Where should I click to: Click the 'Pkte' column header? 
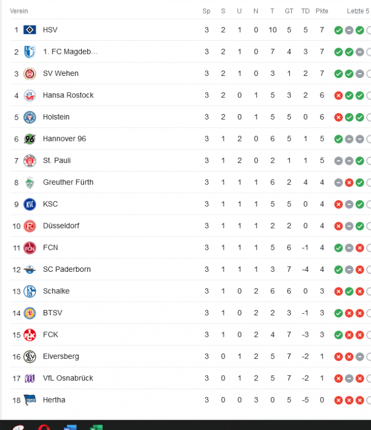click(x=322, y=11)
